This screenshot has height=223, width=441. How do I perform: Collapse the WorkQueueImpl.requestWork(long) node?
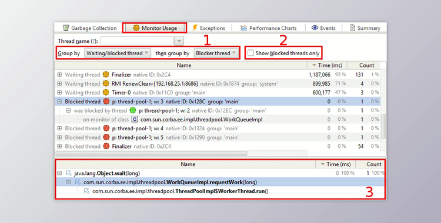click(68, 183)
